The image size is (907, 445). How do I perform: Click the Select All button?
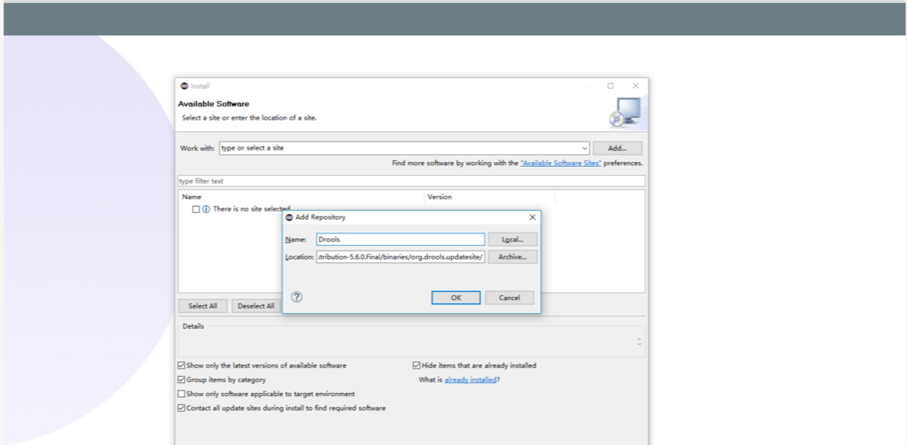click(203, 306)
